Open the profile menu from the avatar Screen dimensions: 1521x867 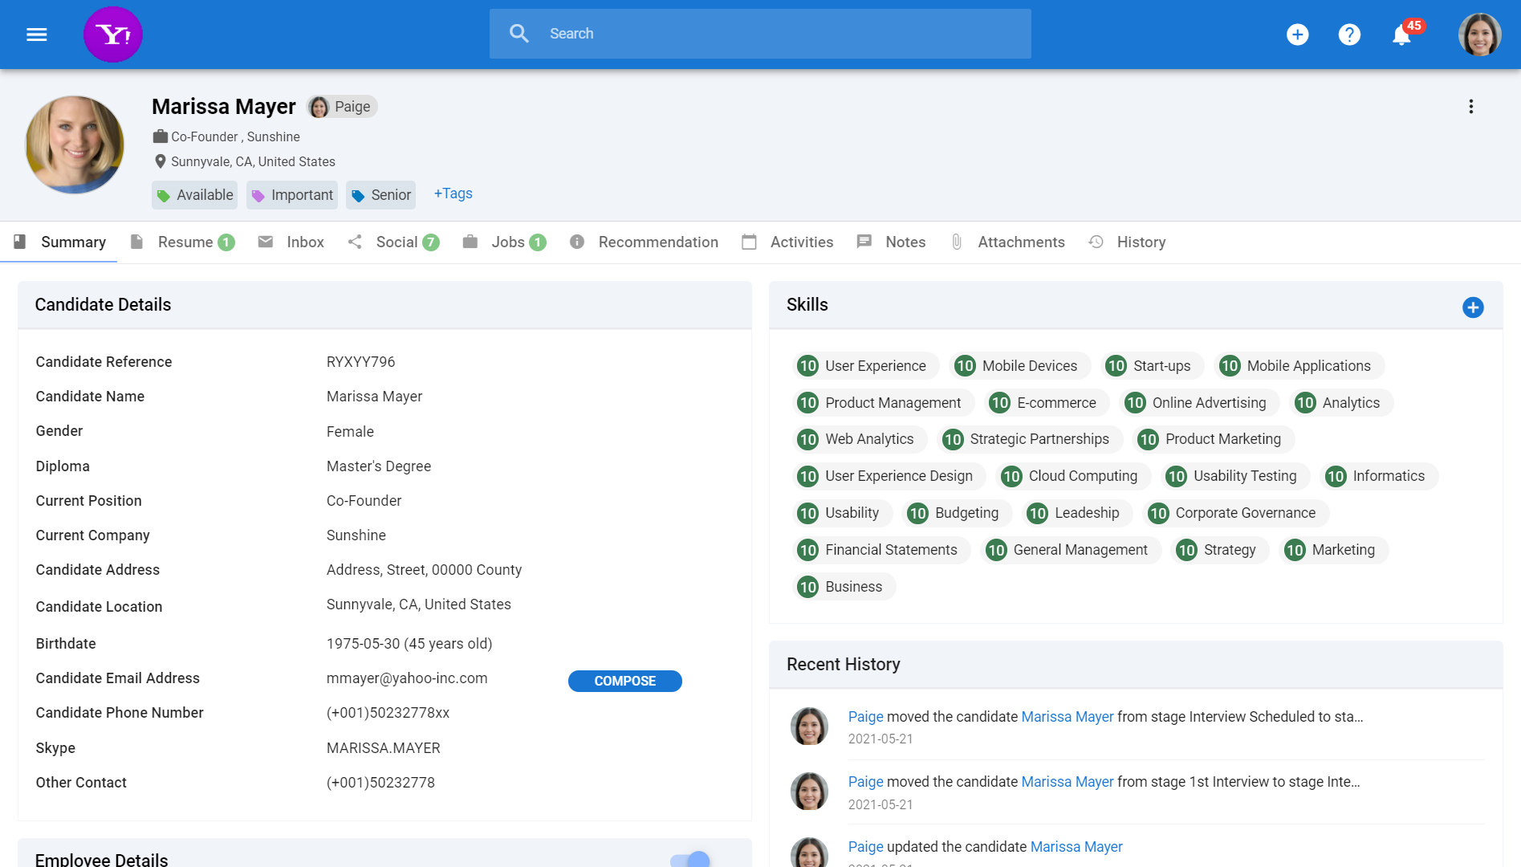coord(1479,34)
